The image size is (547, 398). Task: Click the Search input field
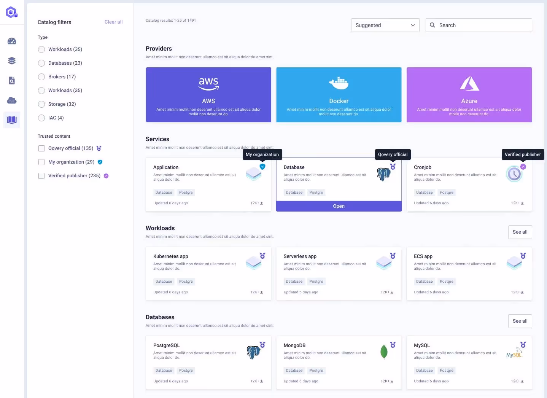pos(479,25)
